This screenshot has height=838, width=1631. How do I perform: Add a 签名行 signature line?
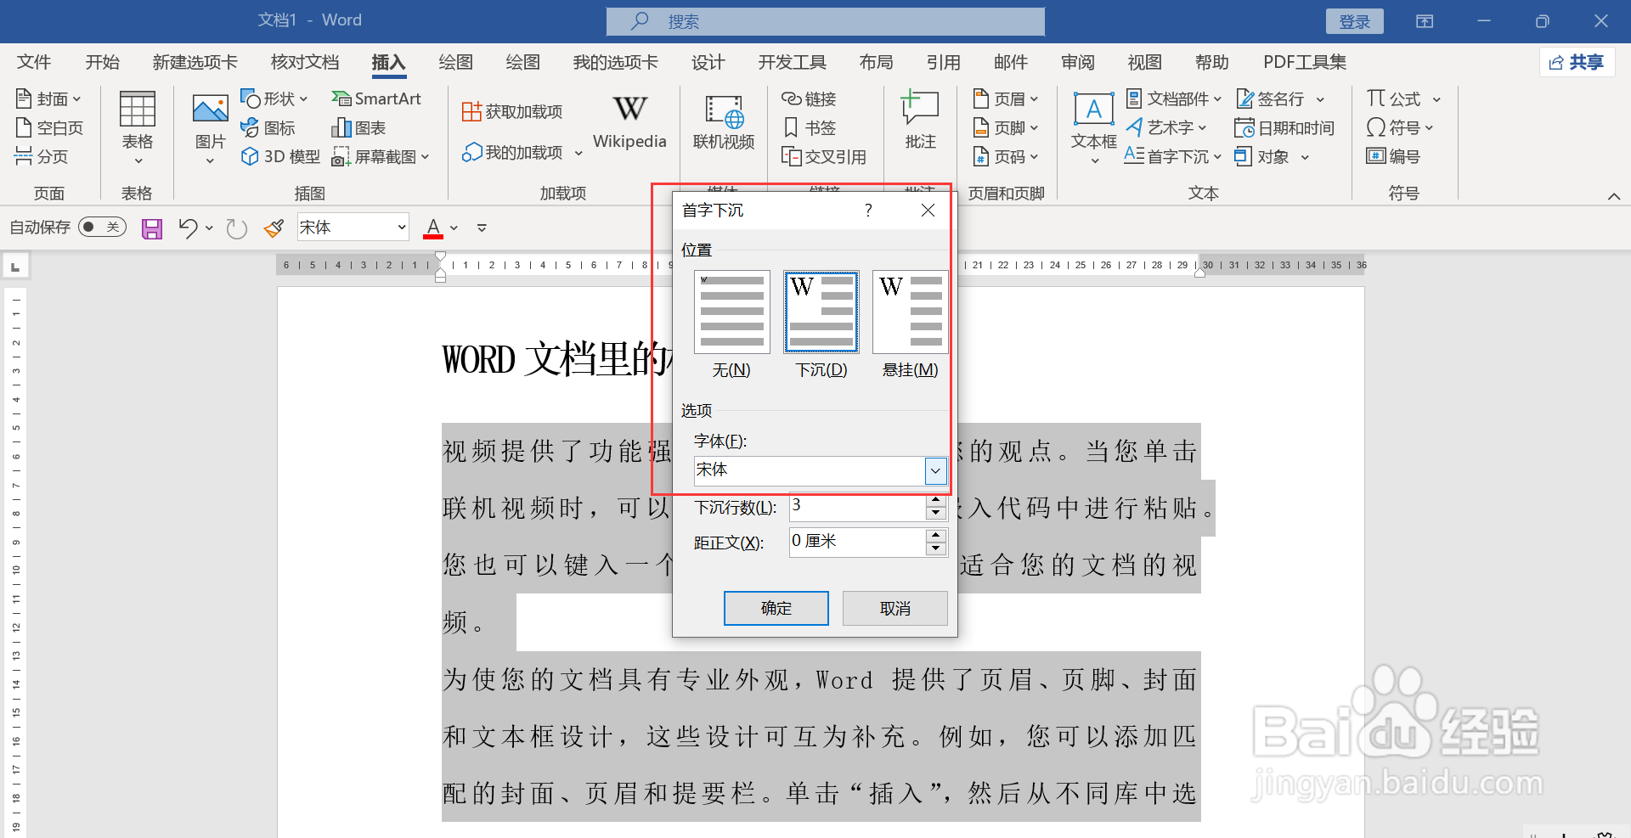(1280, 99)
